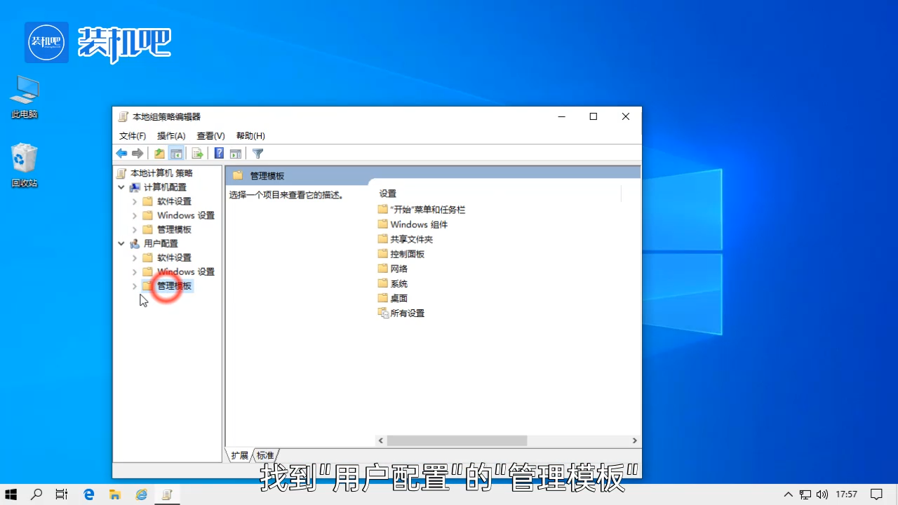Click the Up one level folder icon

tap(159, 154)
